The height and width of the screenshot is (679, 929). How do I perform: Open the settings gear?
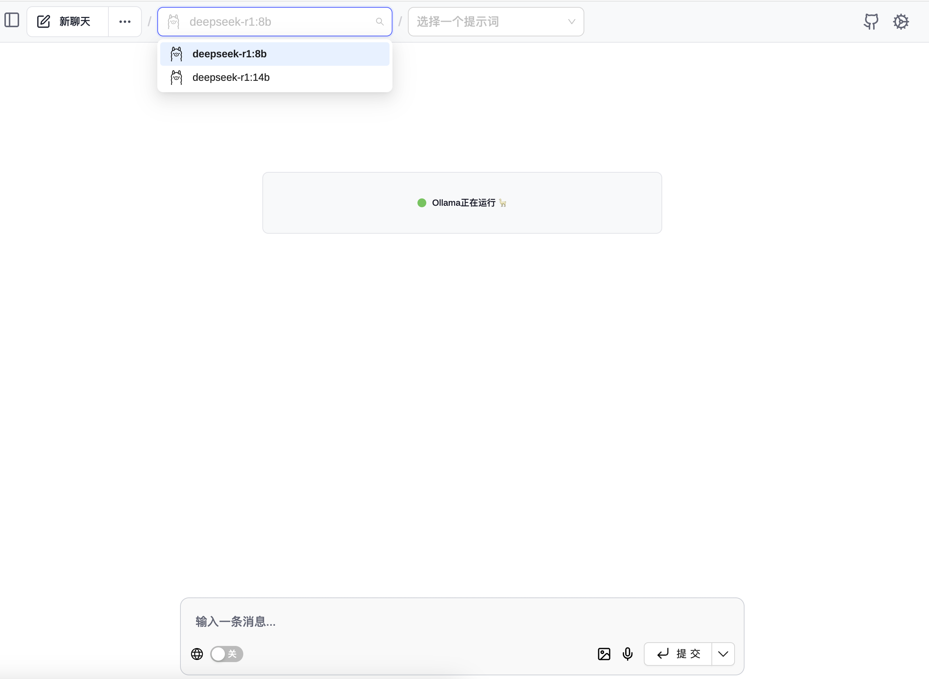[x=901, y=21]
